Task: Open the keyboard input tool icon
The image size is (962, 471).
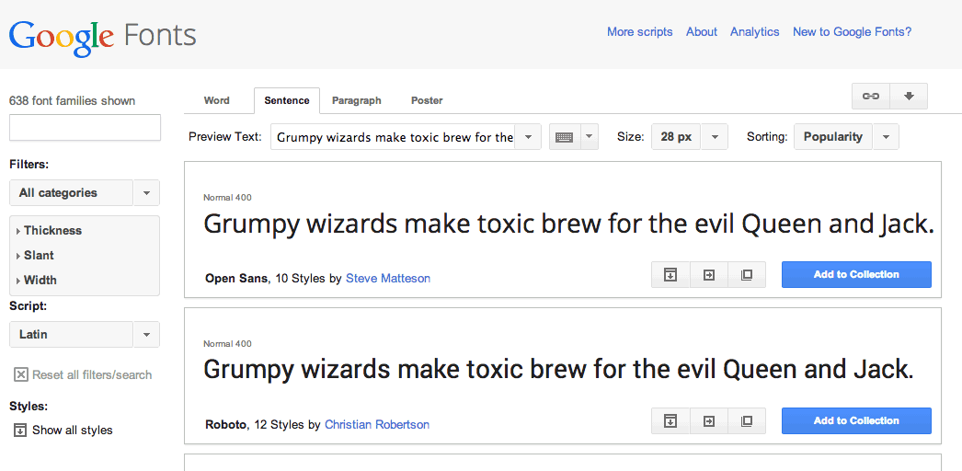Action: click(565, 137)
